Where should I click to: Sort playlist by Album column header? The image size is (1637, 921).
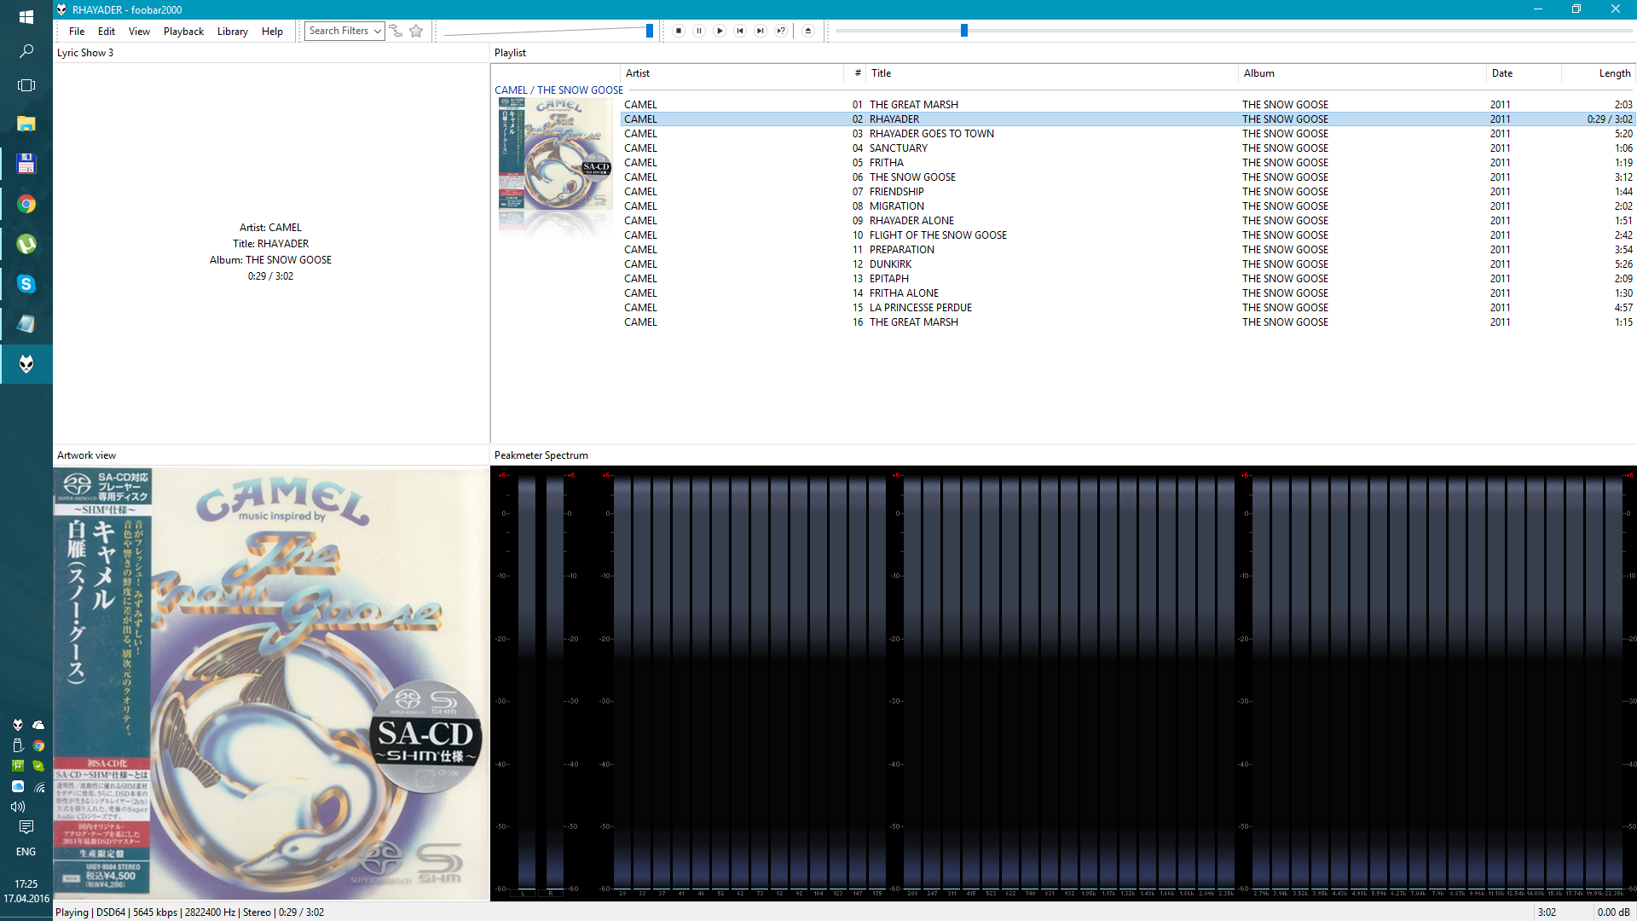(1362, 73)
